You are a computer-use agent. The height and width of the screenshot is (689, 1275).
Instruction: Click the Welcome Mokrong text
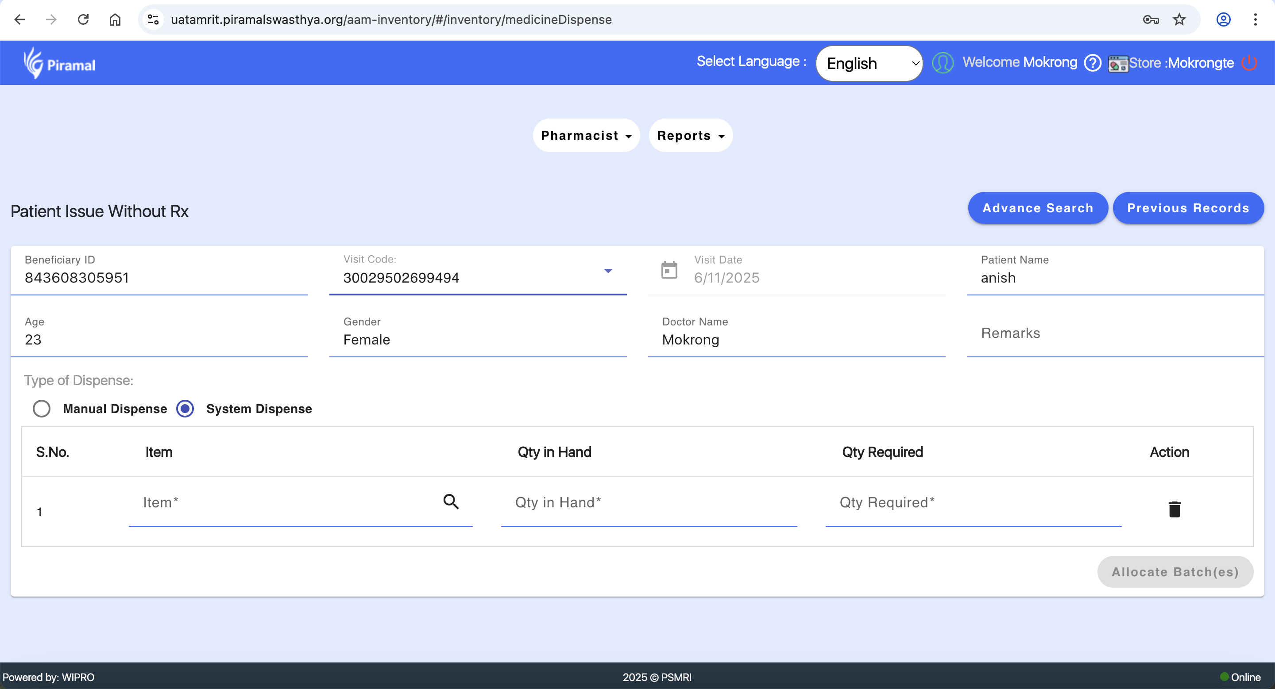[x=1020, y=62]
